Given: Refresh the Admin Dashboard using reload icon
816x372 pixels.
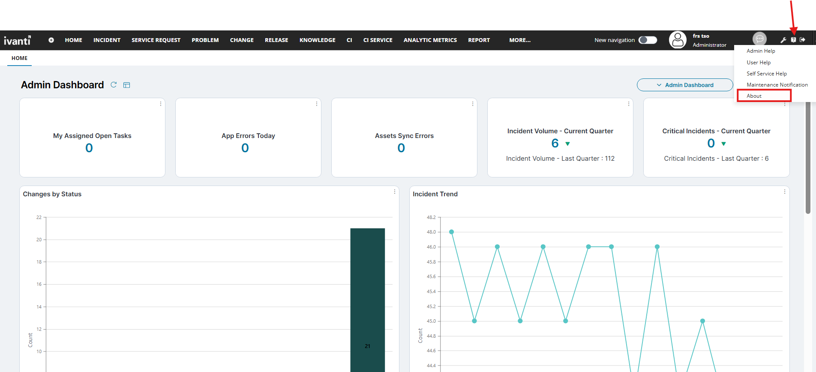Looking at the screenshot, I should [114, 85].
